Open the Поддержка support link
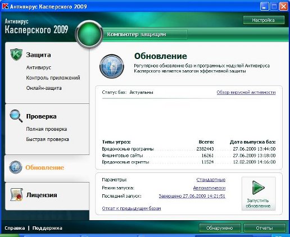The height and width of the screenshot is (237, 290). (x=47, y=228)
